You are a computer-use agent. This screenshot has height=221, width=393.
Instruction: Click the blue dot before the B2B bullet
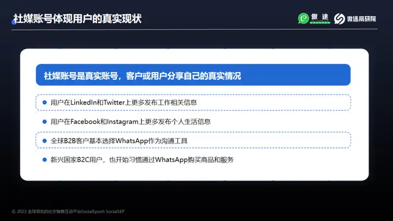coord(45,141)
